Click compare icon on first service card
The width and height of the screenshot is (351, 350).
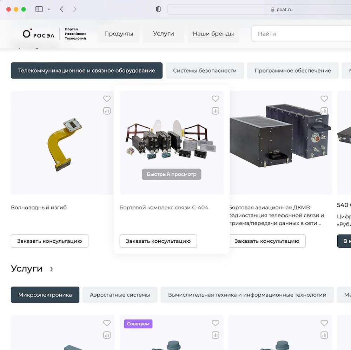[107, 335]
